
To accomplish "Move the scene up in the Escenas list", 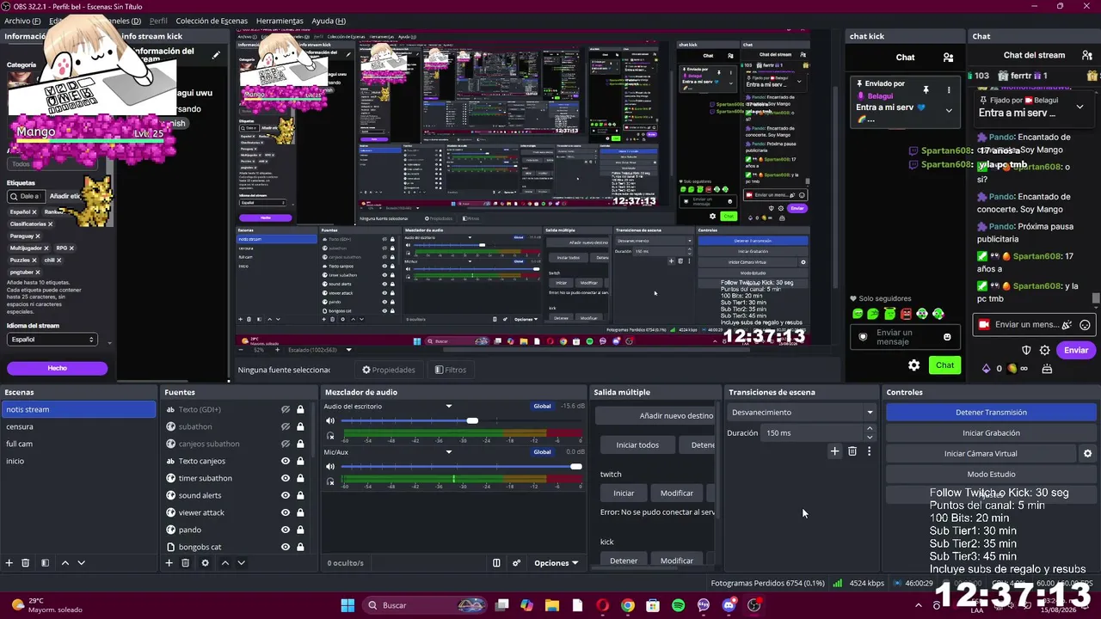I will (65, 563).
